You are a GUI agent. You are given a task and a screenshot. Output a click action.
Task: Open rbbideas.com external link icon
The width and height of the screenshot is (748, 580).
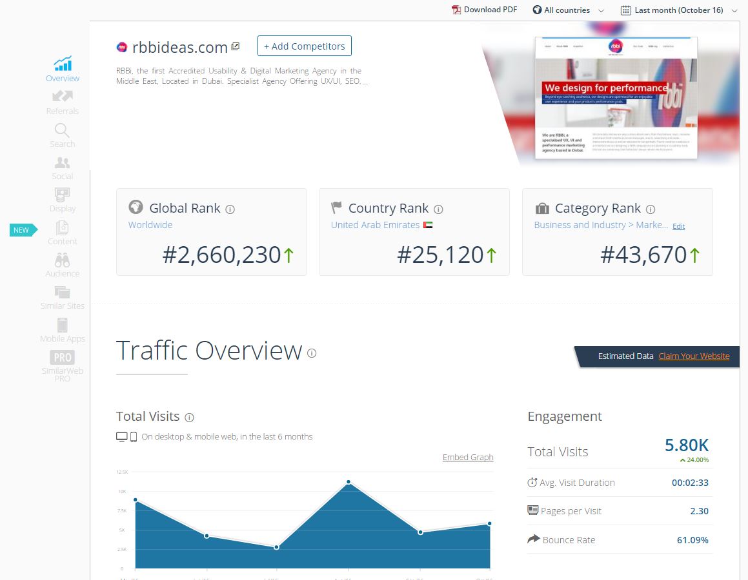click(x=235, y=46)
